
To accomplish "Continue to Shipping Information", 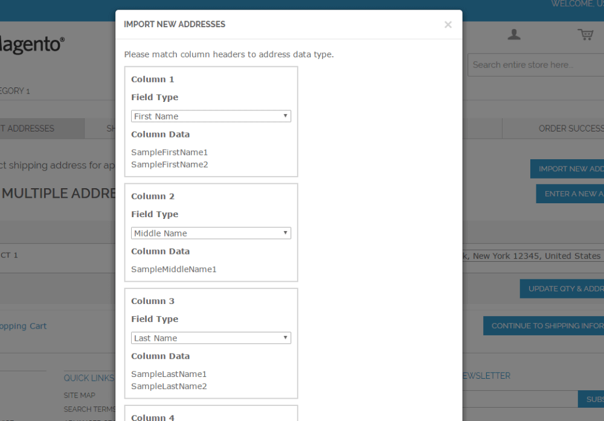I will 545,326.
